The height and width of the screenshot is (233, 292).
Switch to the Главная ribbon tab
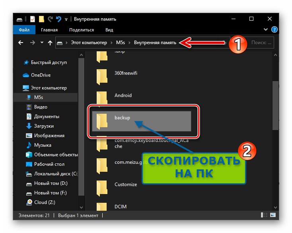pos(49,30)
